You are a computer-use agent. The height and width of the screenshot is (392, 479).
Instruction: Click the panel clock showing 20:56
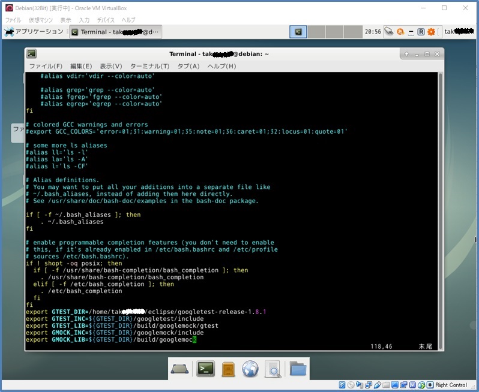click(373, 32)
